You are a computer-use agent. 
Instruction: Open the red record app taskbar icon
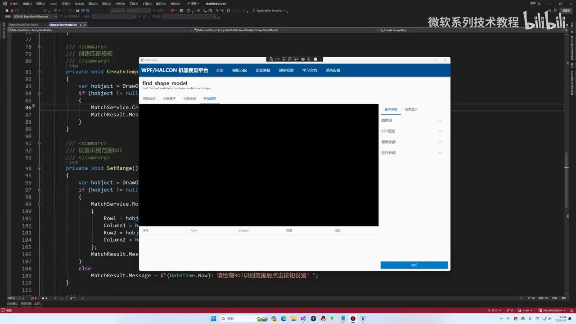coord(353,319)
